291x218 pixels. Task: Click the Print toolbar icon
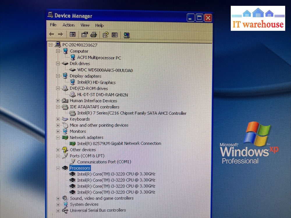tap(93, 35)
